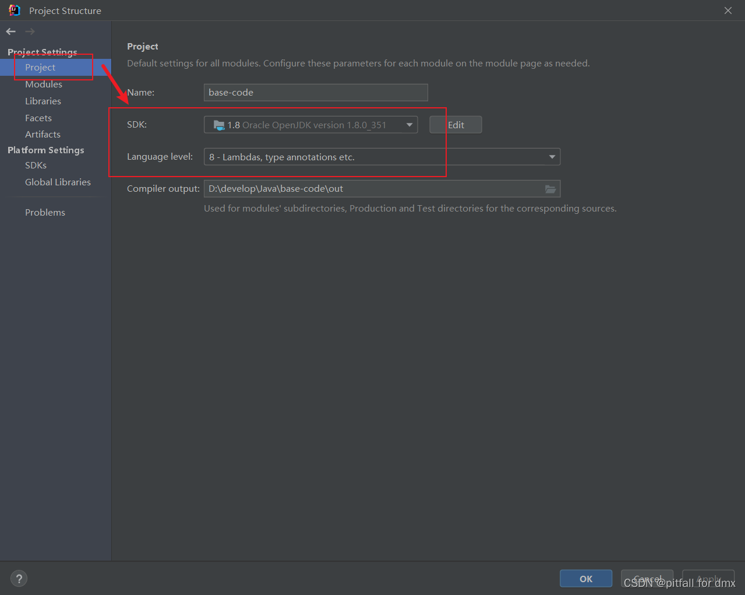Close the Project Structure dialog
The width and height of the screenshot is (745, 595).
(x=728, y=10)
